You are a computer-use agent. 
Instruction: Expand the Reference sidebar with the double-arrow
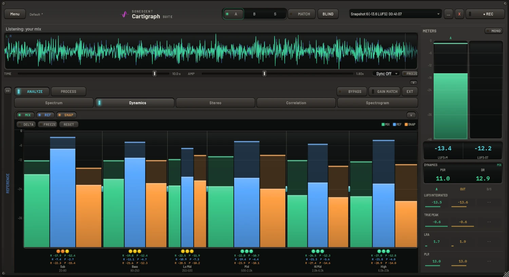coord(7,91)
